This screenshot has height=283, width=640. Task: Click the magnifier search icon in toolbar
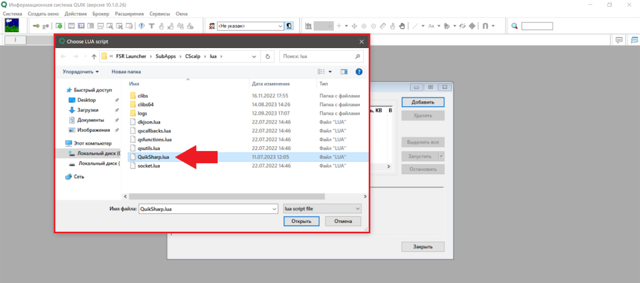tap(515, 26)
